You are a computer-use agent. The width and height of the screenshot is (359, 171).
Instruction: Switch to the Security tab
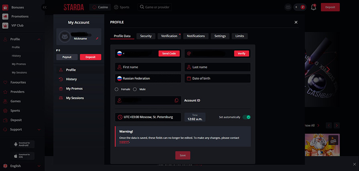point(146,36)
